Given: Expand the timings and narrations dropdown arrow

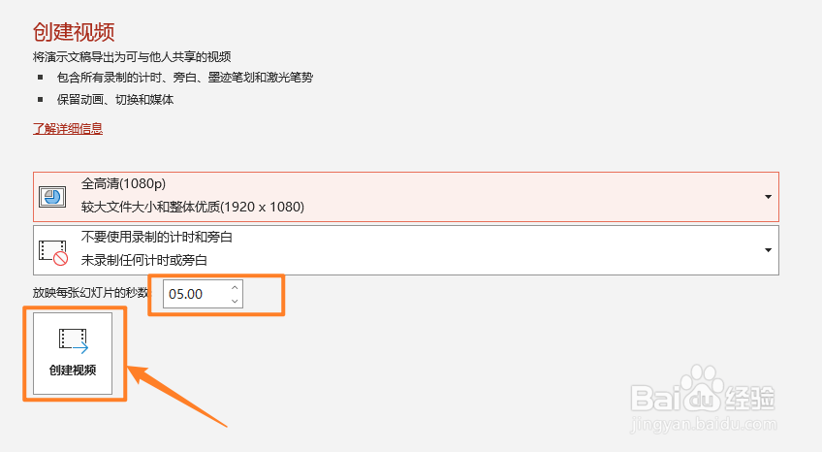Looking at the screenshot, I should 768,250.
